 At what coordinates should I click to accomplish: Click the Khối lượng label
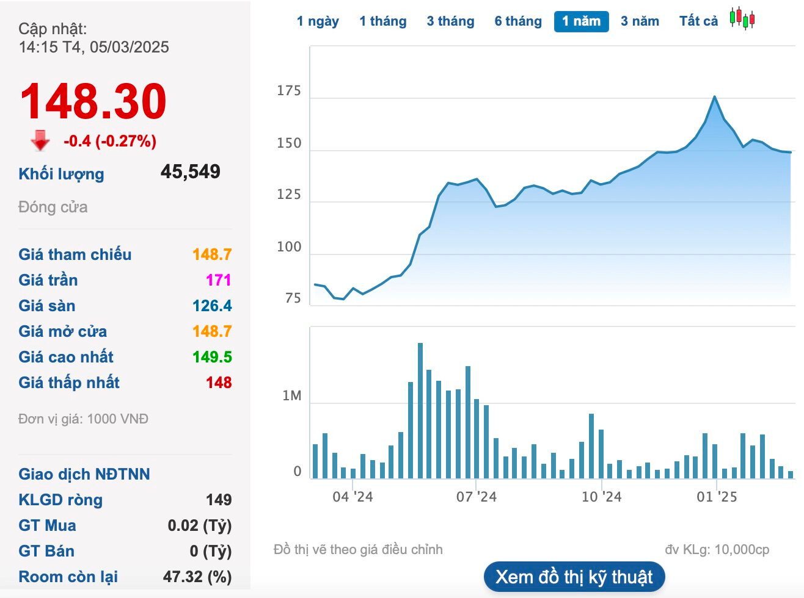click(61, 174)
